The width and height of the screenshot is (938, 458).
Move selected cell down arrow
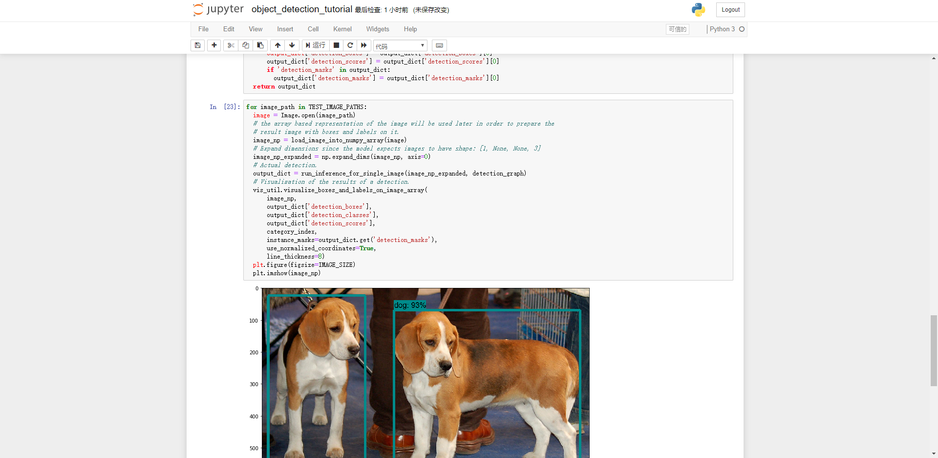292,45
